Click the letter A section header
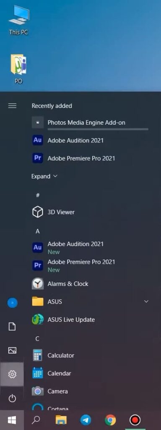This screenshot has height=430, width=161. tap(37, 231)
